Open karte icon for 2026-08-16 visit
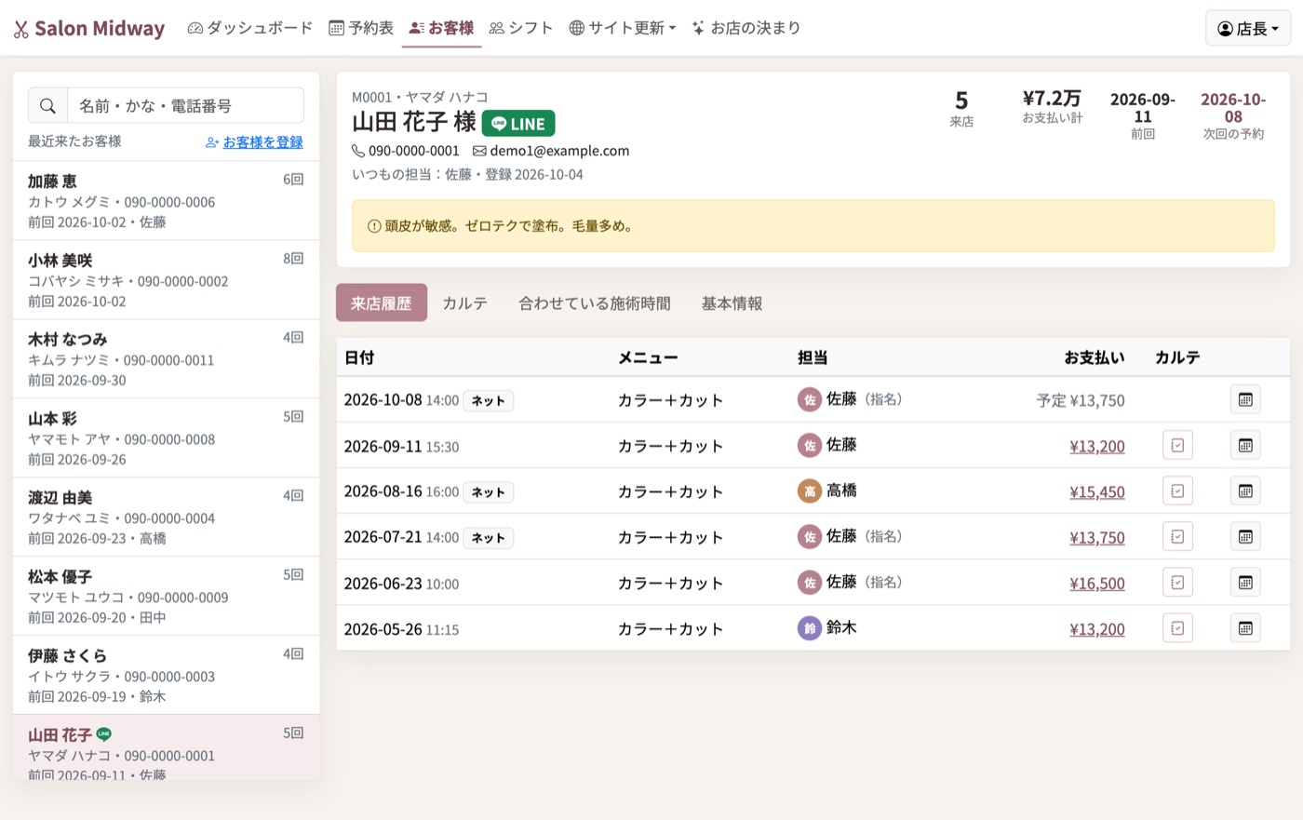 point(1177,491)
